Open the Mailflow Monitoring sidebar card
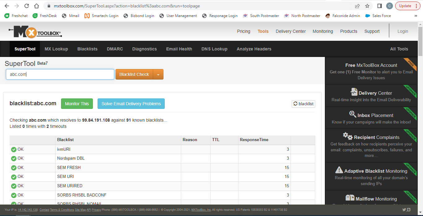Screen dimensions: 423x216 371,198
